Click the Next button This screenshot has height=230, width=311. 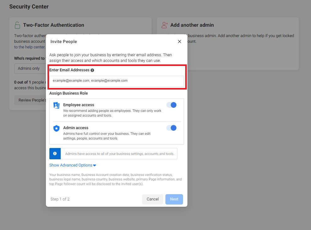(x=174, y=199)
